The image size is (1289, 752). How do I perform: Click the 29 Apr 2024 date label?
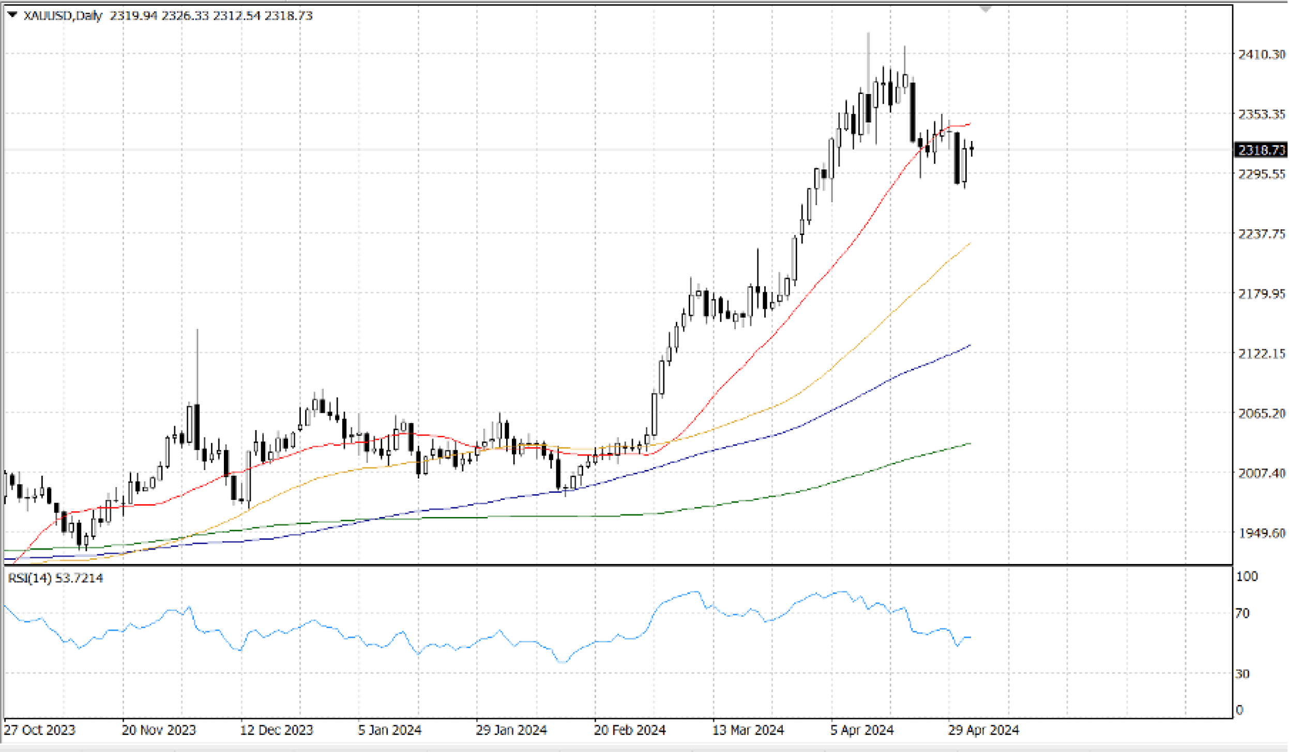tap(983, 730)
